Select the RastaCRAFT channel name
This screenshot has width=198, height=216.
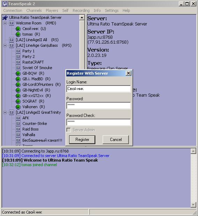[x=33, y=62]
